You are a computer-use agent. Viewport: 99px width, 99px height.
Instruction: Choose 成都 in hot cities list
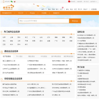tap(71, 41)
